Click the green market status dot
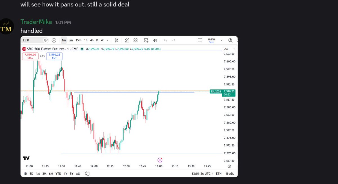This screenshot has height=184, width=338. pos(82,49)
